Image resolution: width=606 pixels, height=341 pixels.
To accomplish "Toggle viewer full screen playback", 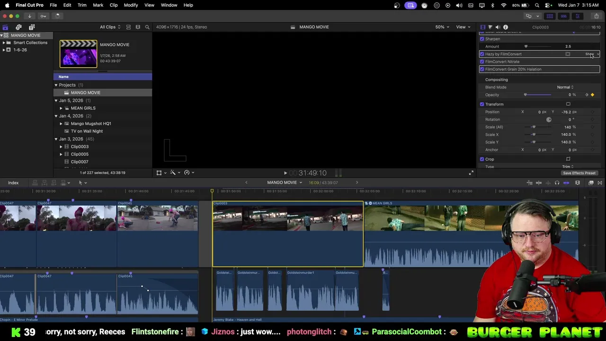I will click(x=471, y=173).
